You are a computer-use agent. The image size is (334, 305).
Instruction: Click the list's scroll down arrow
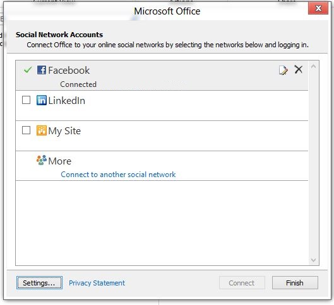[x=313, y=260]
